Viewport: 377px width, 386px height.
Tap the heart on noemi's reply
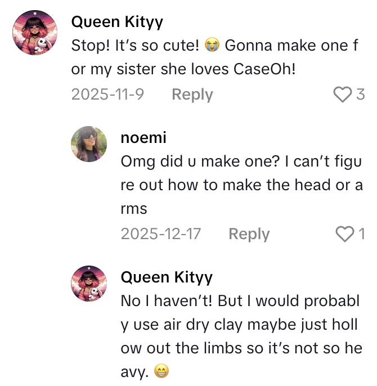(344, 234)
